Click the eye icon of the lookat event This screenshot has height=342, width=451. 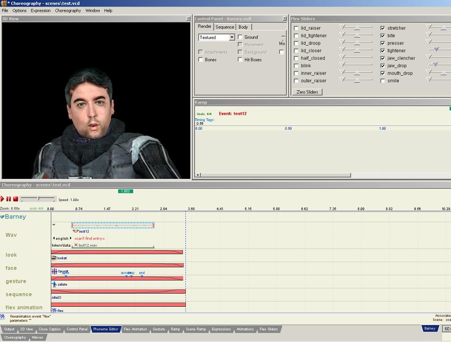pos(54,258)
